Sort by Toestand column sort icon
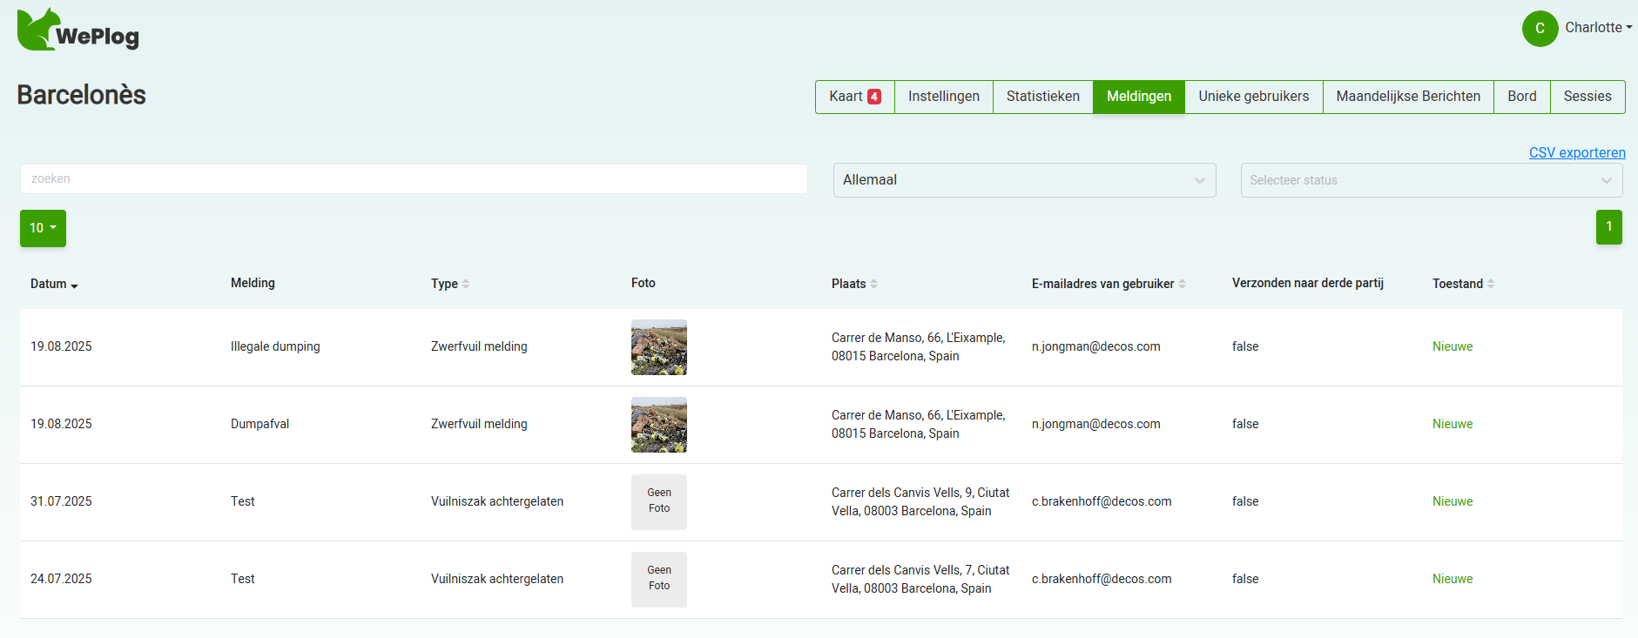The image size is (1638, 638). click(1490, 284)
